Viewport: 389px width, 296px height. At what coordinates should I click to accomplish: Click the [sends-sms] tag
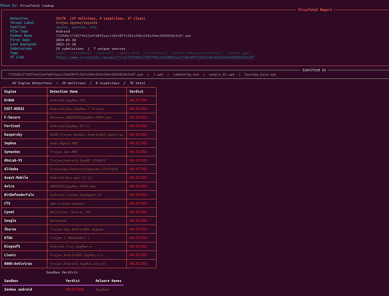[x=128, y=53]
